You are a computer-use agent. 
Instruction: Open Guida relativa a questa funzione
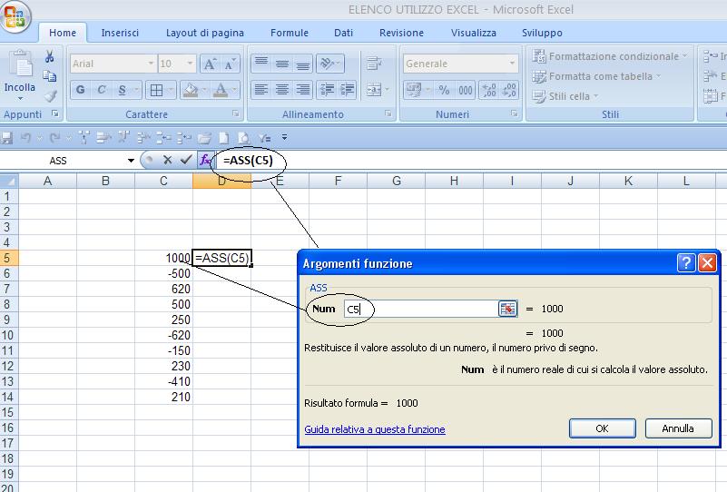pos(375,429)
